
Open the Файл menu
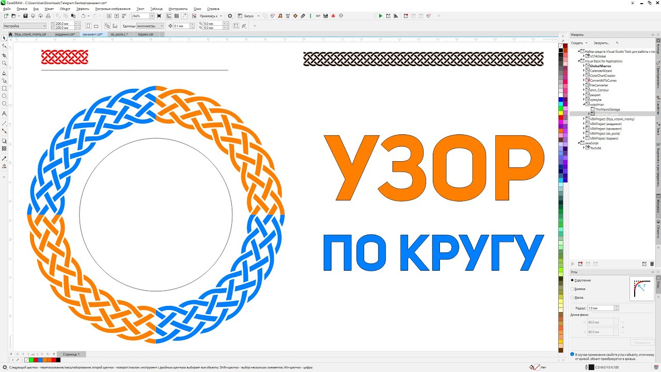(x=7, y=9)
